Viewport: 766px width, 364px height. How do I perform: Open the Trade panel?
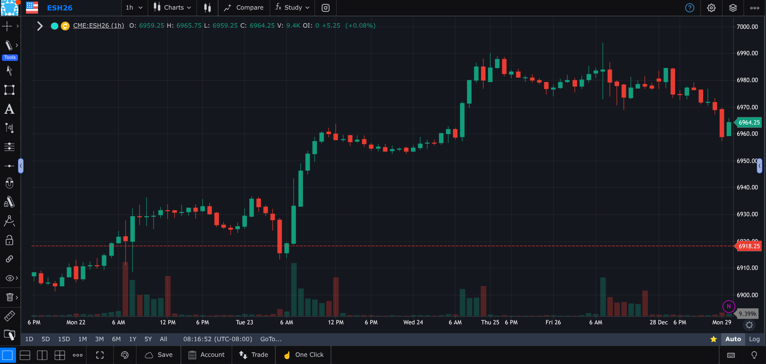254,355
